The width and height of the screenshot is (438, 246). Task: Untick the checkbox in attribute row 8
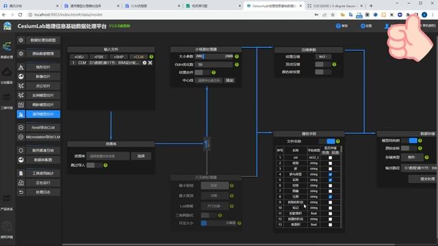330,197
